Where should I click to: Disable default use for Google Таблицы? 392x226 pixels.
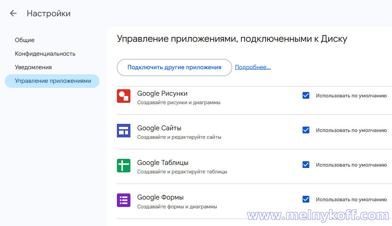(306, 165)
